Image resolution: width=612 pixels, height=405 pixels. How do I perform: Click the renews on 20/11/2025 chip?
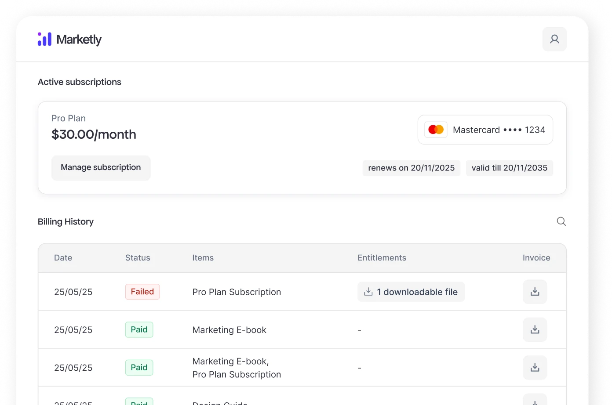411,168
